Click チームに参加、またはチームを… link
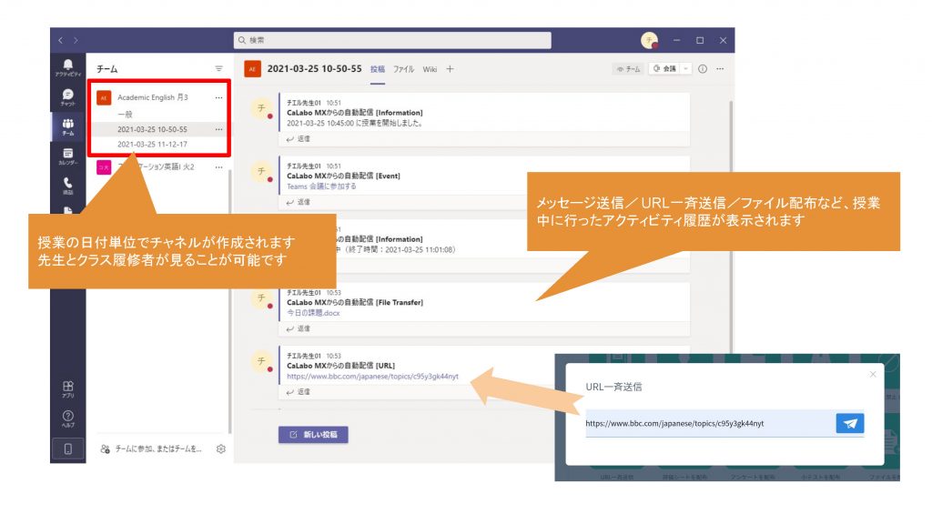The height and width of the screenshot is (524, 932). click(158, 449)
